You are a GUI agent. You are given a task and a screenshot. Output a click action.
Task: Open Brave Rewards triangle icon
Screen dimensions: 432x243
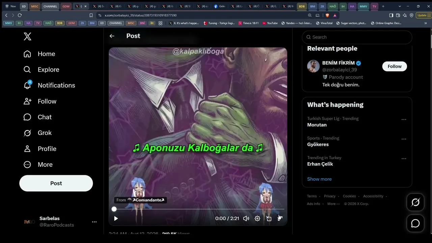[x=335, y=15]
